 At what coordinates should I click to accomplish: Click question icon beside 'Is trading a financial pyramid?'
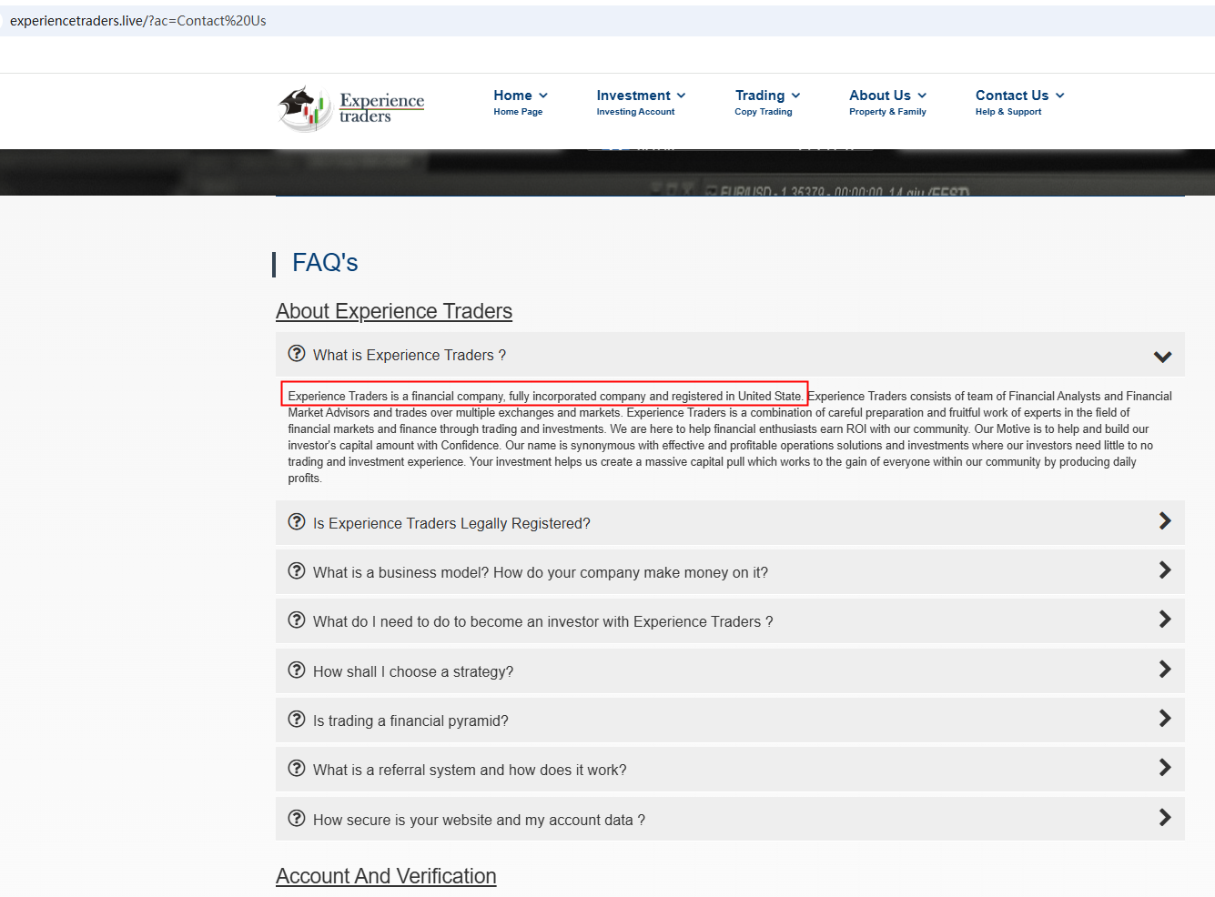click(297, 720)
